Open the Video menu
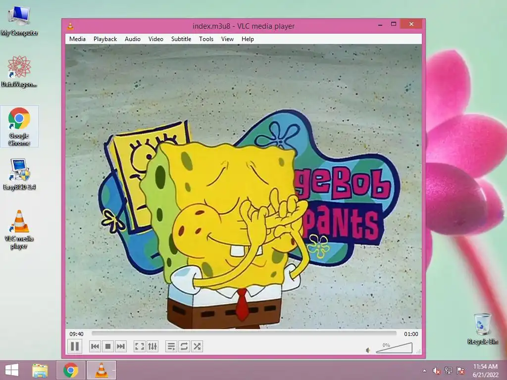Viewport: 507px width, 380px height. [x=156, y=39]
